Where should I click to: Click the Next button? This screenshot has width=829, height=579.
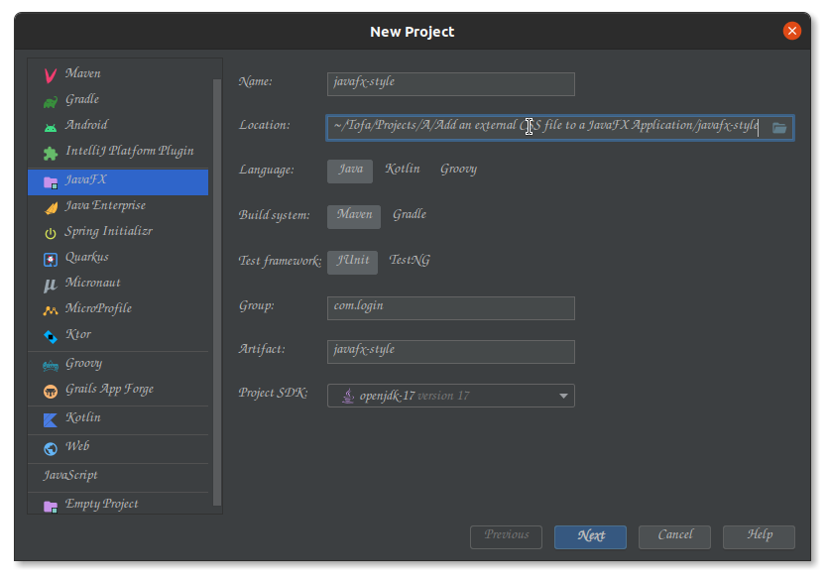(x=590, y=536)
